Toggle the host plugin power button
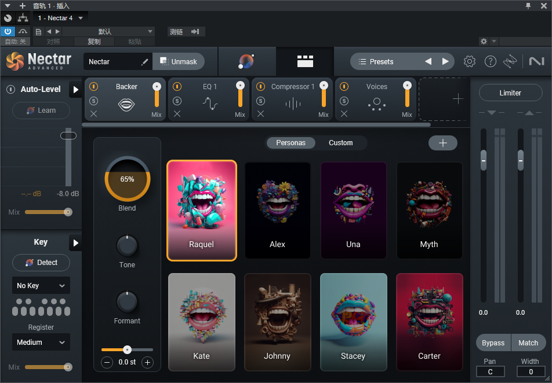This screenshot has height=383, width=552. pos(8,31)
